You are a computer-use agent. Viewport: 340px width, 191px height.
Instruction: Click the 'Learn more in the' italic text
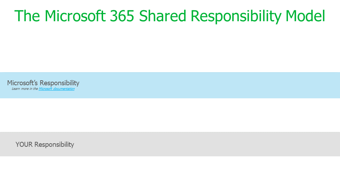[25, 89]
